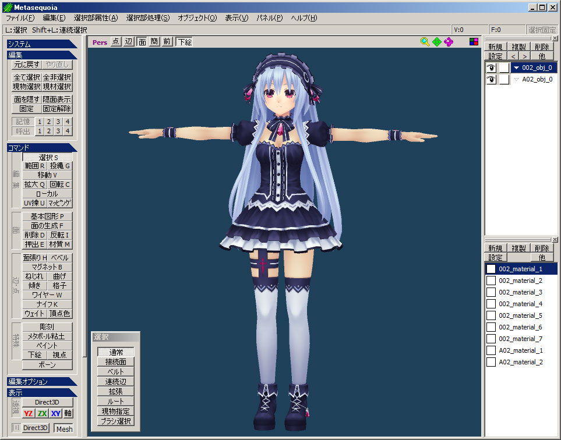
Task: Open the four-color viewport layout icon
Action: [474, 42]
